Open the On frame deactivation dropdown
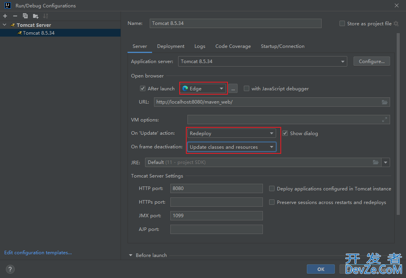This screenshot has width=406, height=278. (231, 147)
